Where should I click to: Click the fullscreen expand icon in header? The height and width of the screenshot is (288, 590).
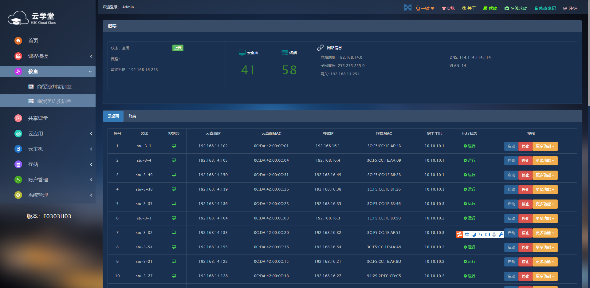407,8
